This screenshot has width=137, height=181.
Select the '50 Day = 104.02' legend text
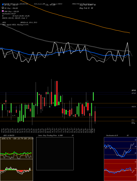click(11, 8)
